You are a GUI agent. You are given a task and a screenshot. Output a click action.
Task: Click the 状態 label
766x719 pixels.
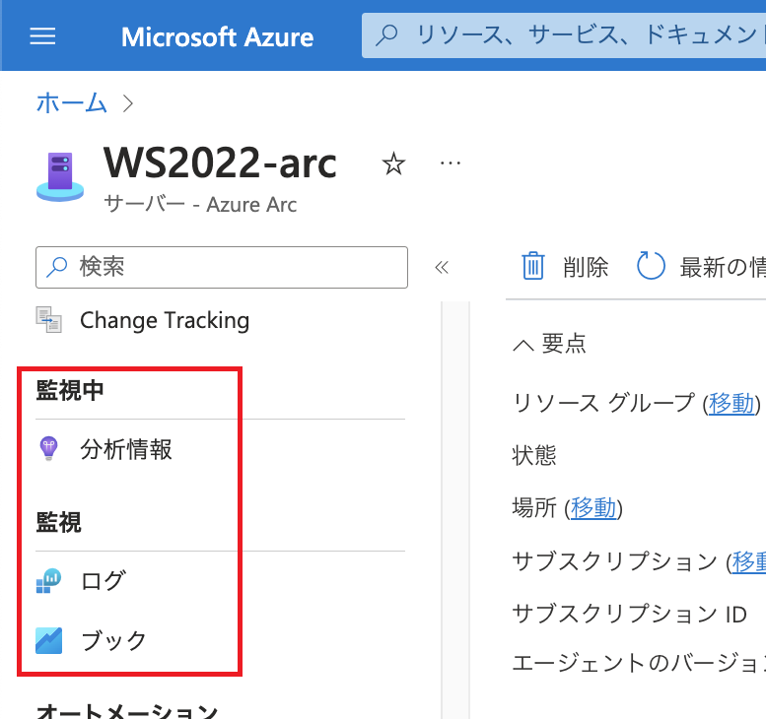pyautogui.click(x=534, y=455)
